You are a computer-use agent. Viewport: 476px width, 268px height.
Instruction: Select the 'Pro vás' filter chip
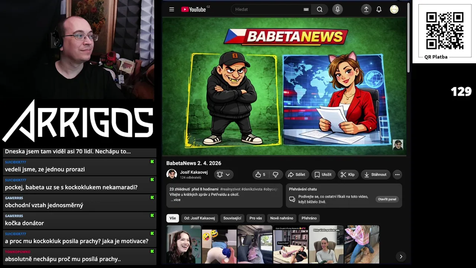(255, 218)
